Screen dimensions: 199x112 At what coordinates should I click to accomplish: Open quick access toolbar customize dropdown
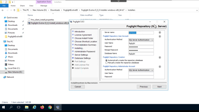[x=12, y=2]
